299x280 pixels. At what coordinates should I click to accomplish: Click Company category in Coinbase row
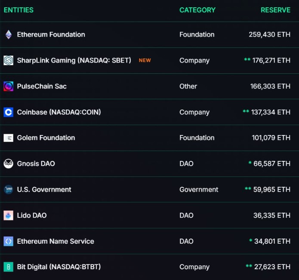(x=194, y=112)
